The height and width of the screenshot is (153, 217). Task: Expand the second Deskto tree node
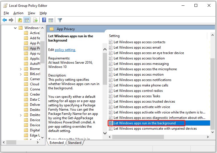[x=21, y=115]
